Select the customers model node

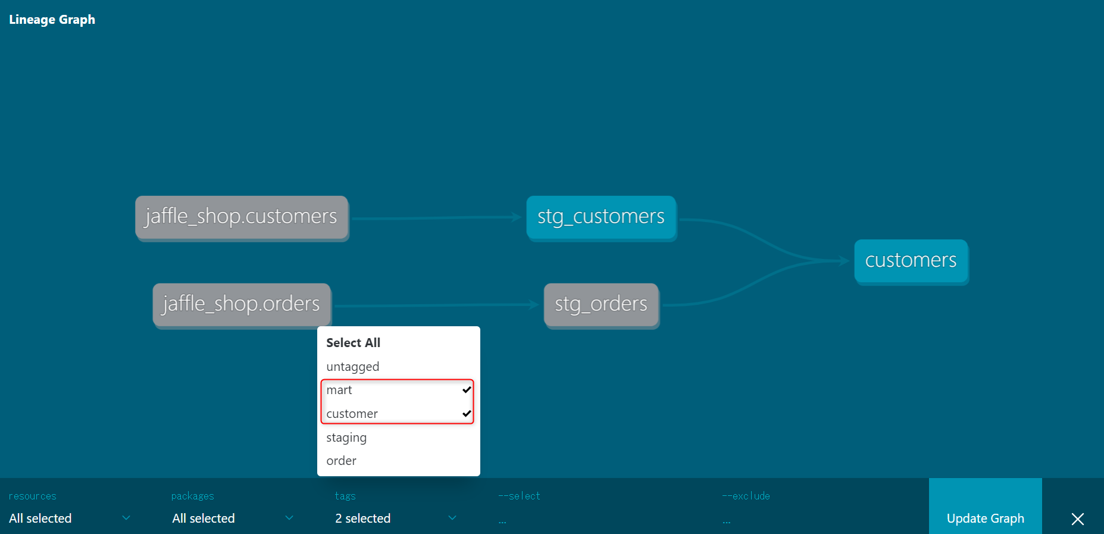pos(911,261)
